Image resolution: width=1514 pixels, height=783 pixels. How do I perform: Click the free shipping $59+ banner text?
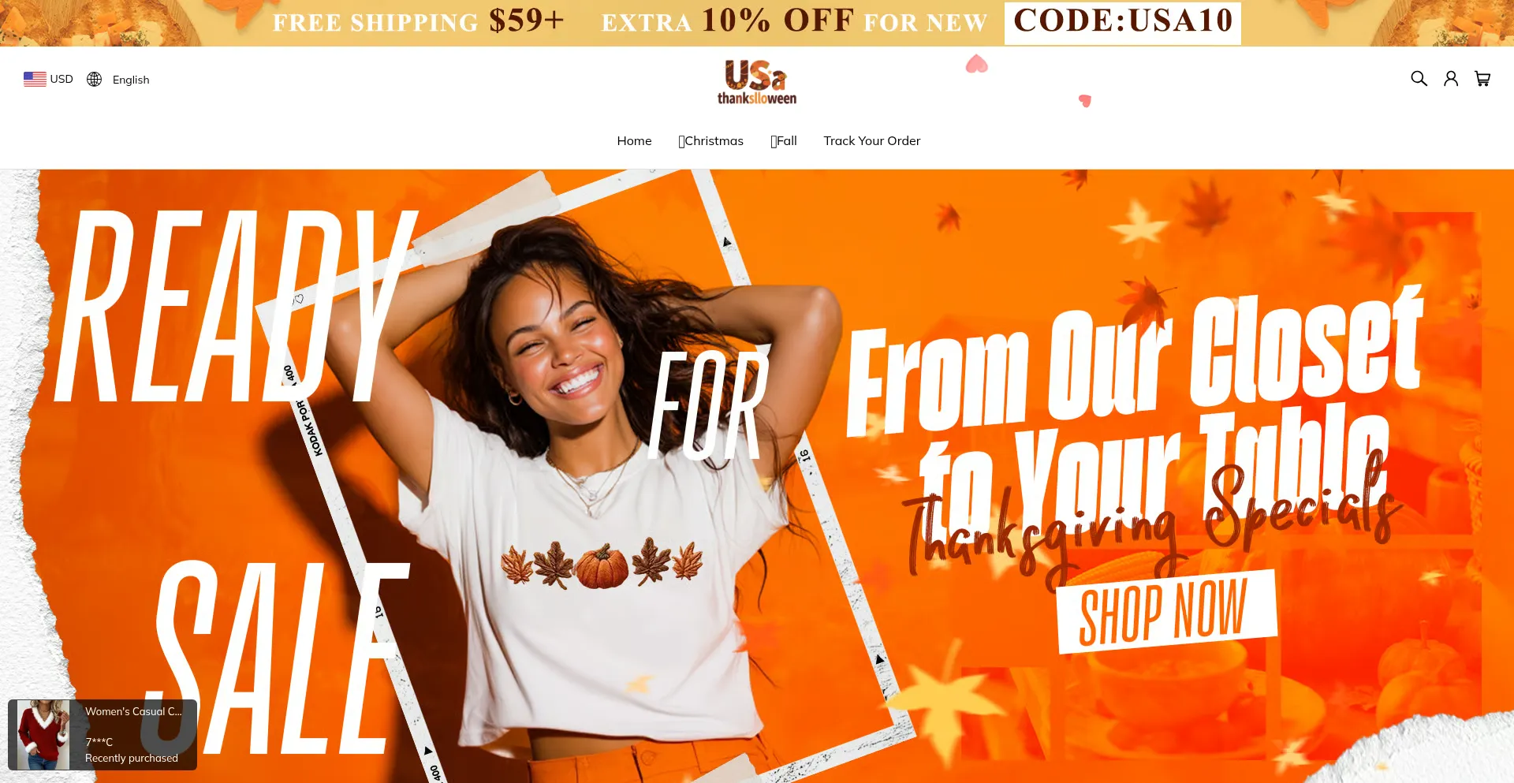click(418, 21)
